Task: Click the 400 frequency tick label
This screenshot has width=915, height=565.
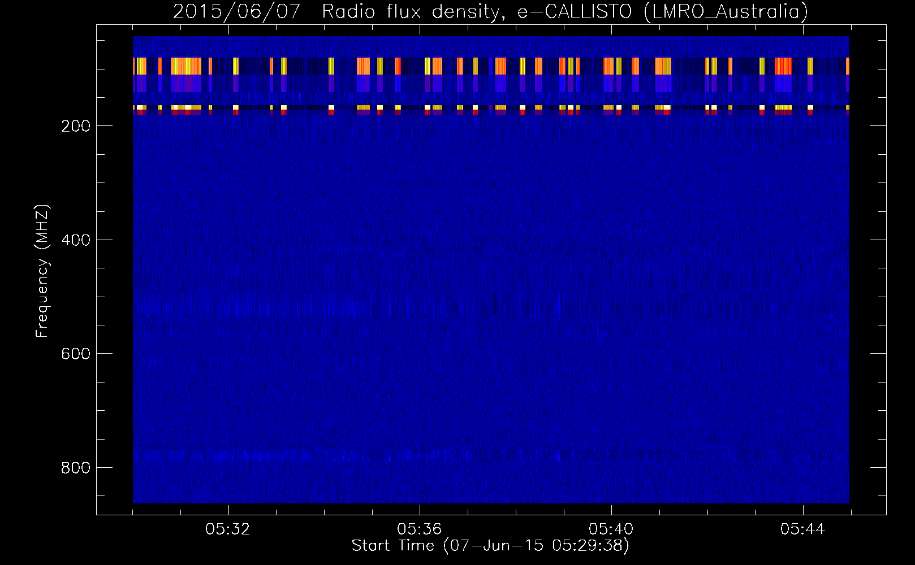Action: [x=76, y=240]
